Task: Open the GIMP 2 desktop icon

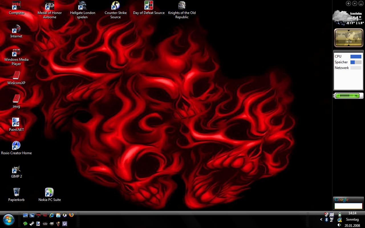Action: click(16, 169)
